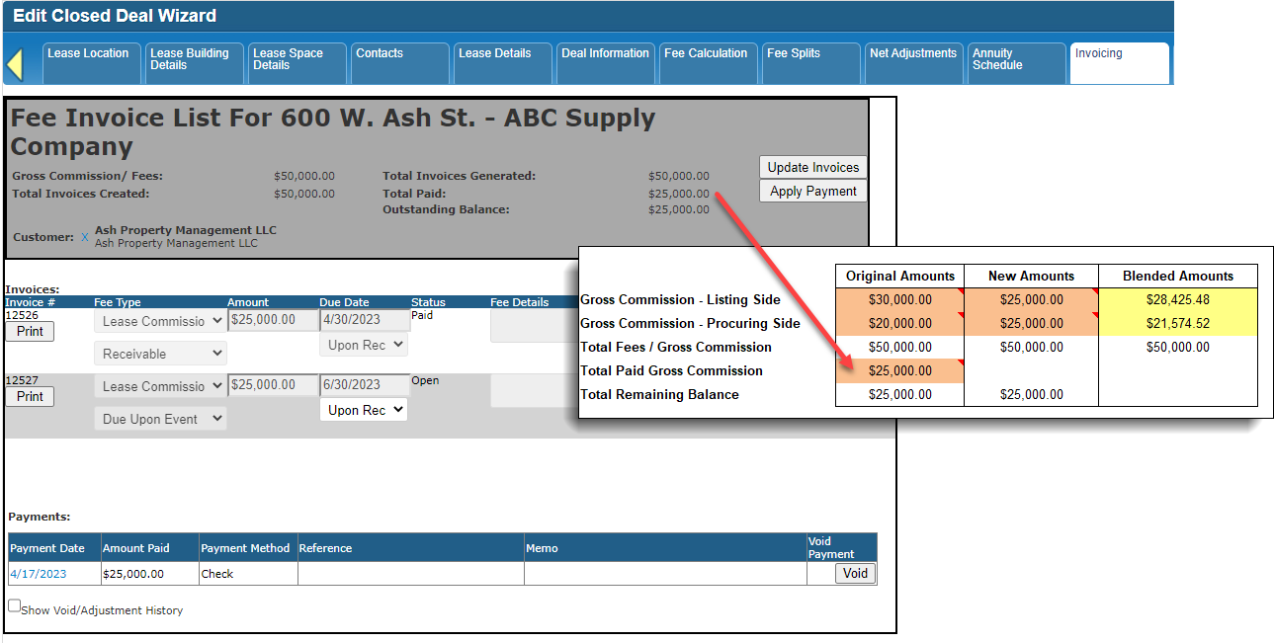The height and width of the screenshot is (643, 1274).
Task: Open the Due Upon Event dropdown
Action: tap(160, 419)
